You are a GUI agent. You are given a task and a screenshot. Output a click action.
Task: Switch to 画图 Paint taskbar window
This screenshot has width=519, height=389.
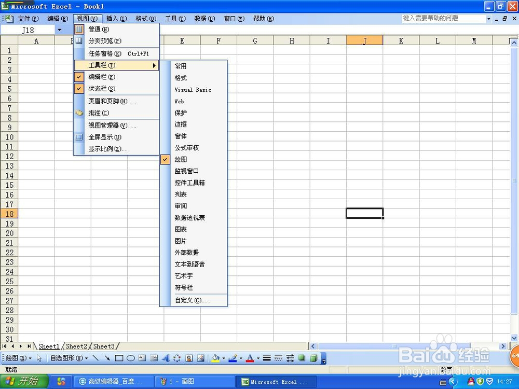pyautogui.click(x=195, y=381)
